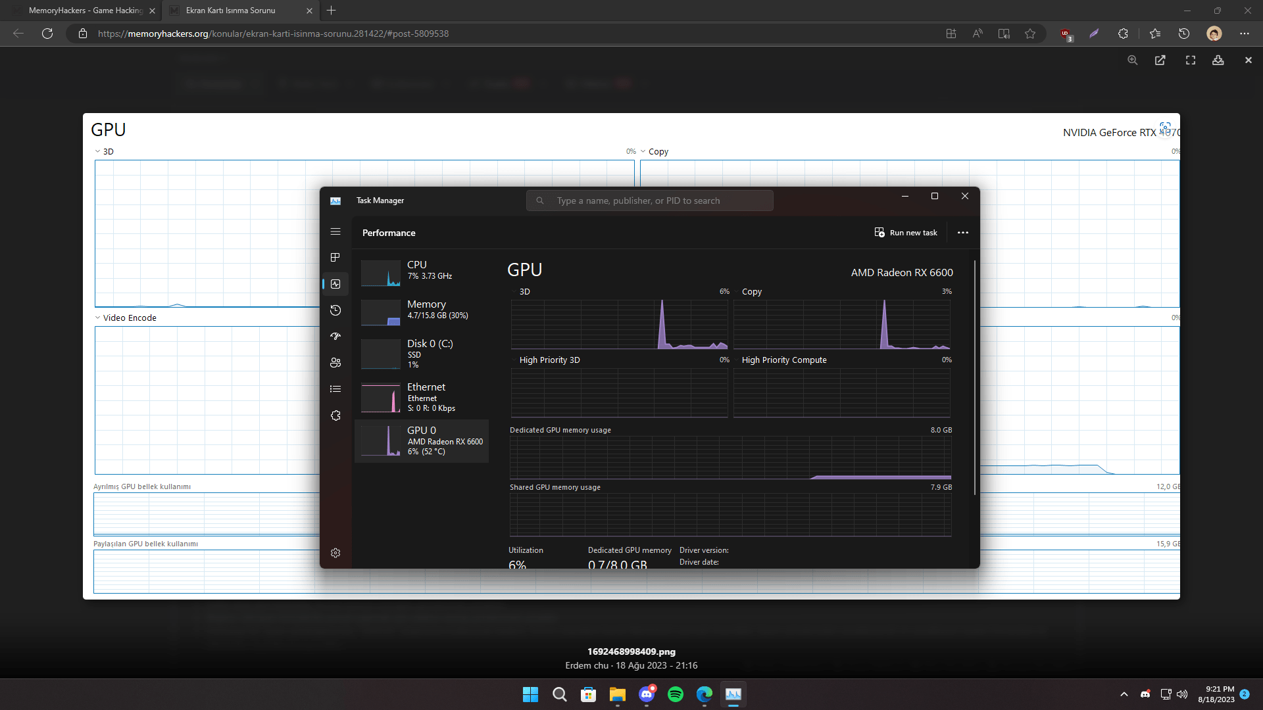Go back in the browser
1263x710 pixels.
coord(18,34)
